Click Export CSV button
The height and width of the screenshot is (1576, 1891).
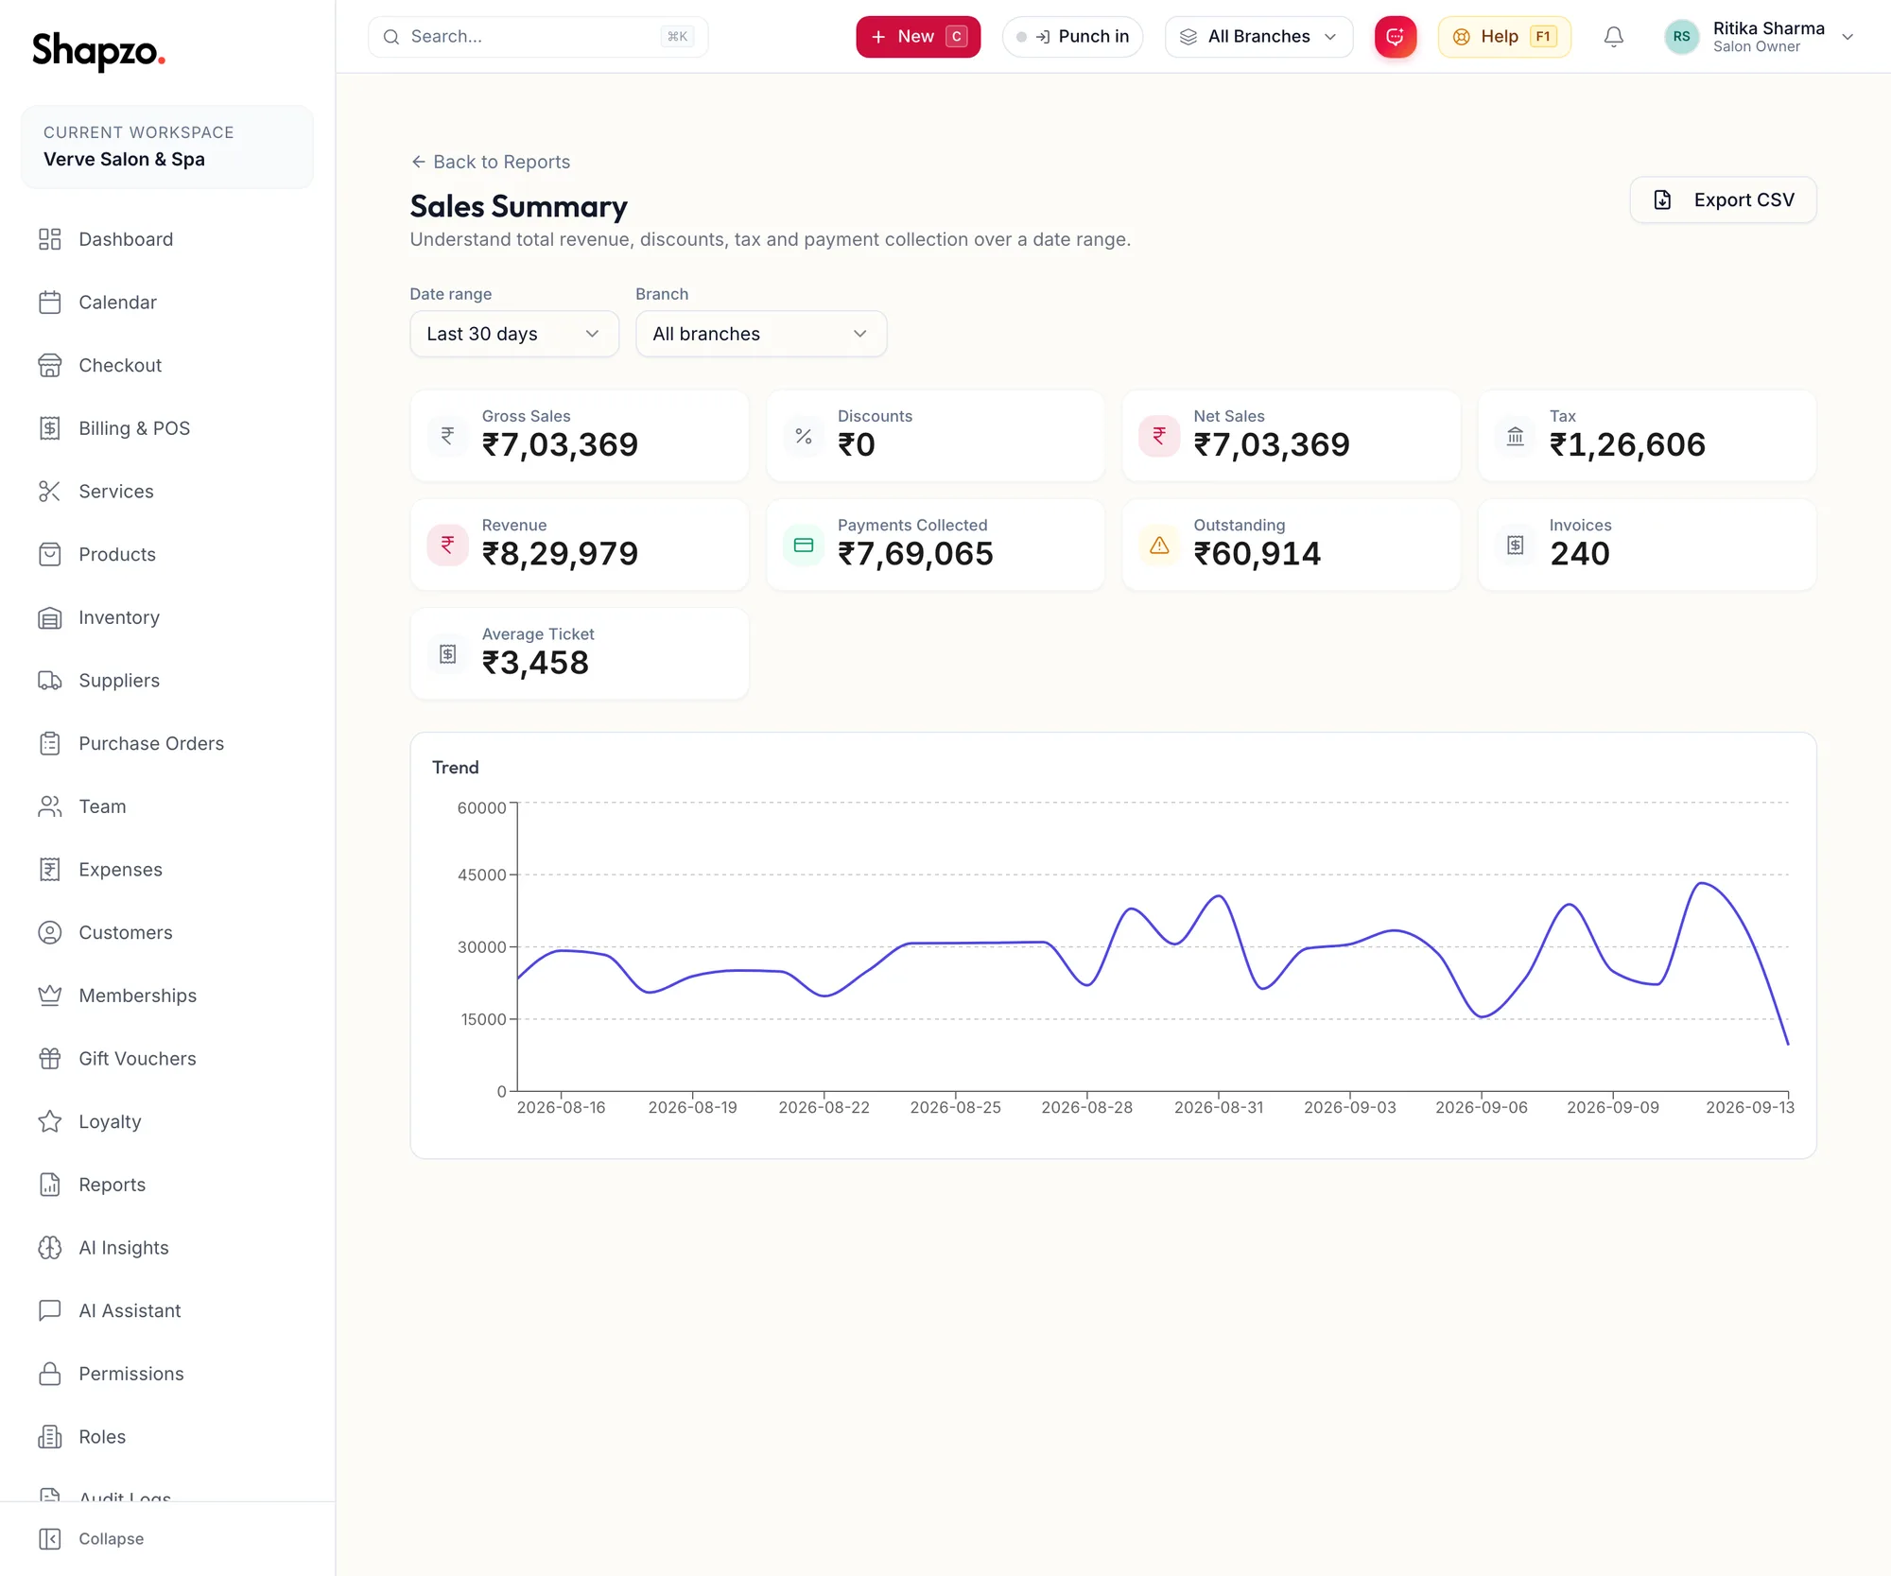click(x=1723, y=200)
